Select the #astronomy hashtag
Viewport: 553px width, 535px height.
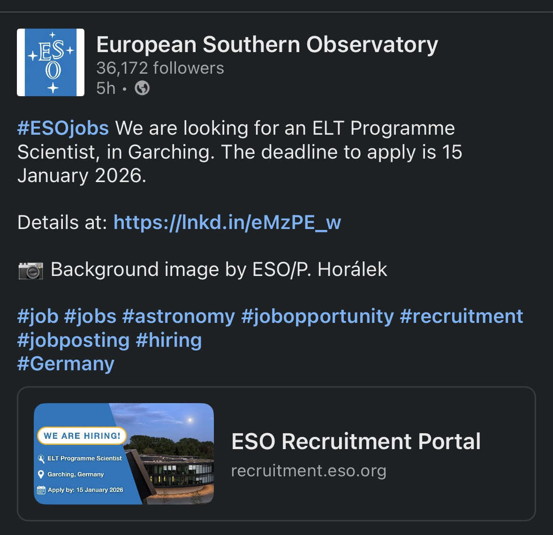[x=179, y=316]
